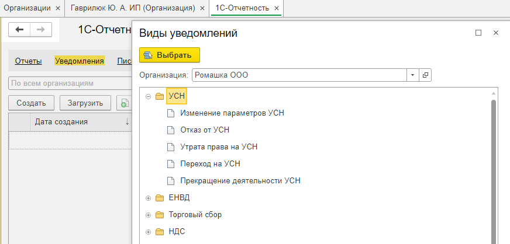510x244 pixels.
Task: Click the green plus document icon next to Загрузить
Action: 124,103
